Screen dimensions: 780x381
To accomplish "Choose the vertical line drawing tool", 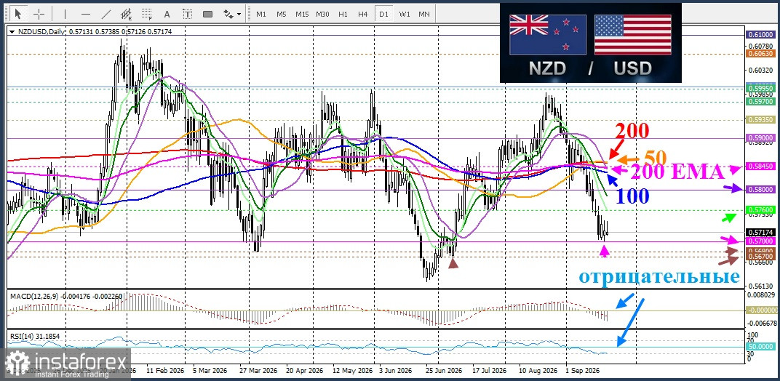I will (65, 13).
